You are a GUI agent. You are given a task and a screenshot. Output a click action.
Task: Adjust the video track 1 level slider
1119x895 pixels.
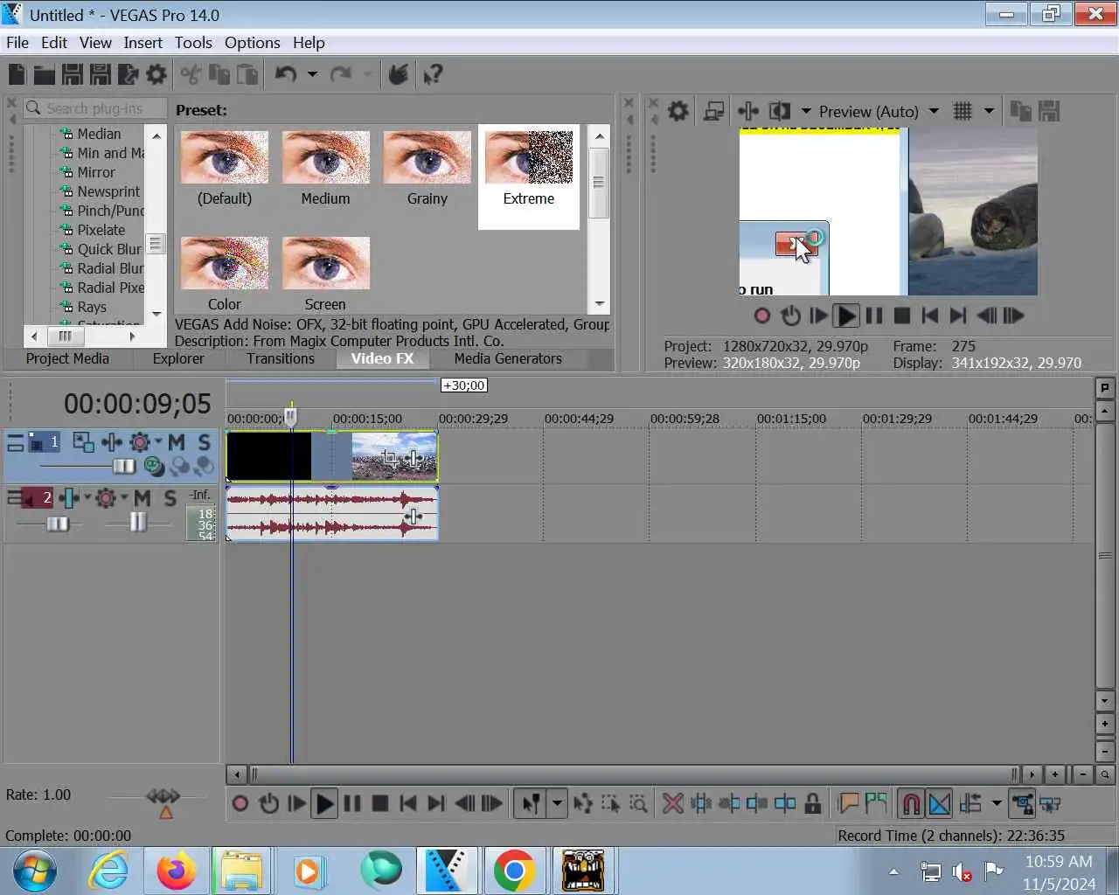click(125, 467)
